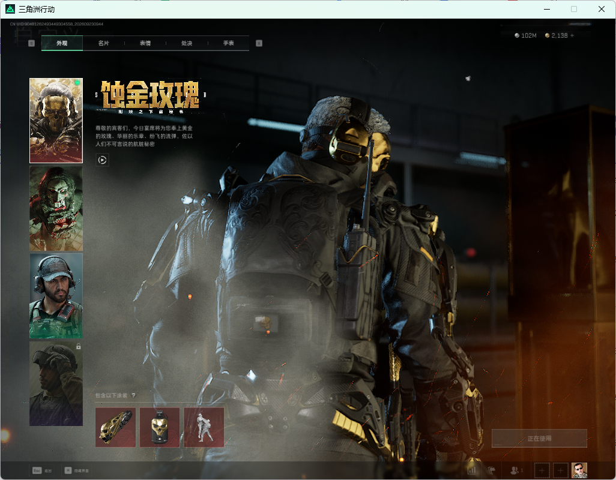Viewport: 616px width, 480px height.
Task: Click the flag icon in bottom bar
Action: click(x=492, y=470)
